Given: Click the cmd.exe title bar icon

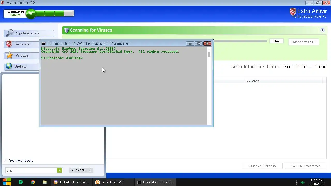Looking at the screenshot, I should 43,44.
